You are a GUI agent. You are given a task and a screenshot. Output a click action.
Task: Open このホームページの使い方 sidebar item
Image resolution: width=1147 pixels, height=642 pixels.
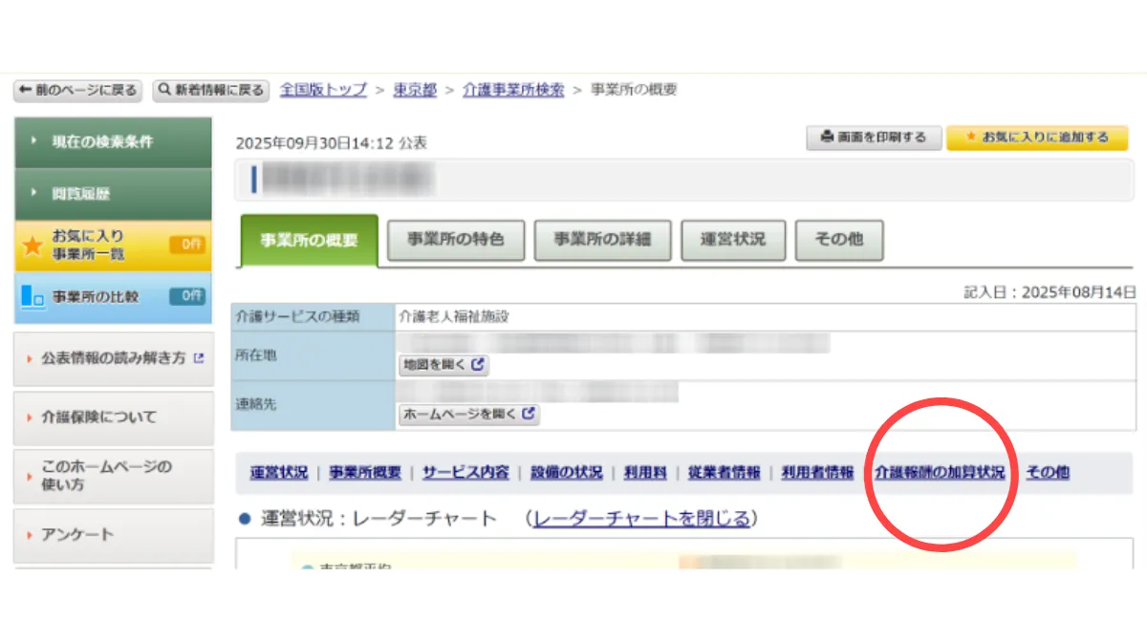click(x=114, y=476)
